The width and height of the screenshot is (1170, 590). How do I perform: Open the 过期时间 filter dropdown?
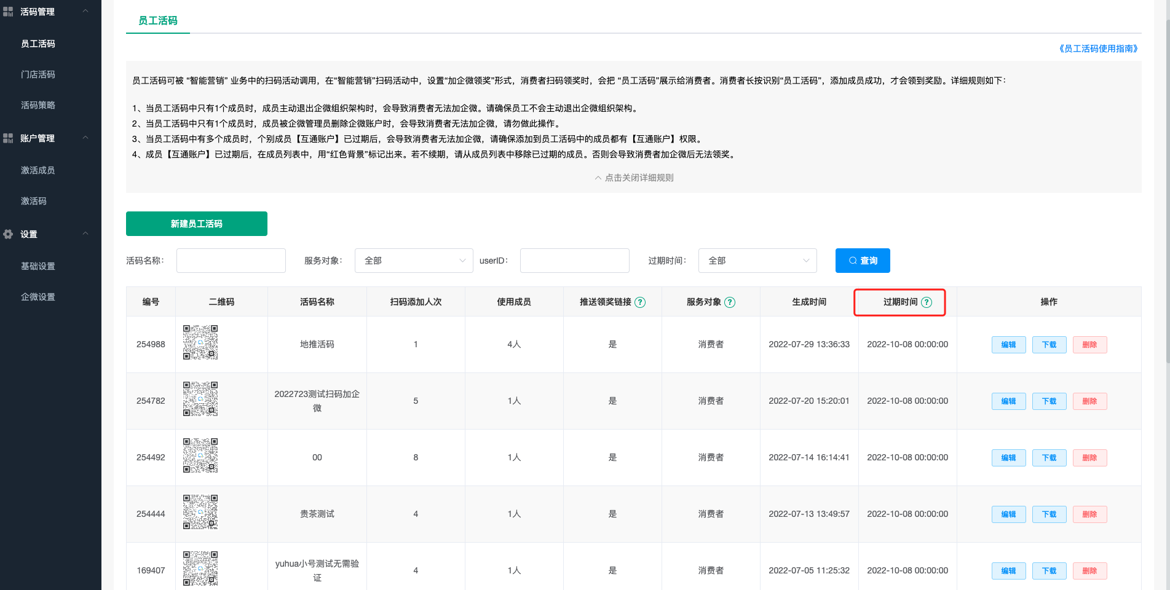pos(757,261)
